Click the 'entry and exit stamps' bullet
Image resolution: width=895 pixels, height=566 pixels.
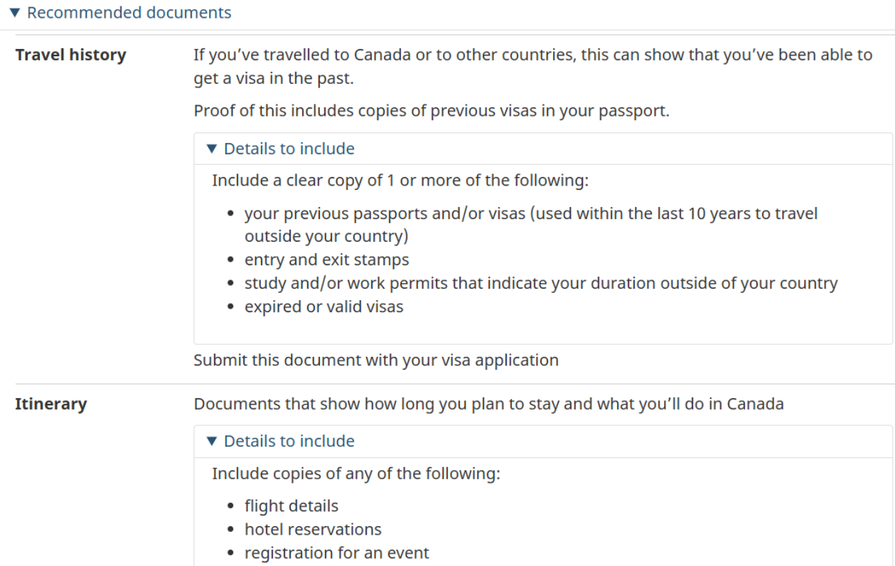[326, 260]
